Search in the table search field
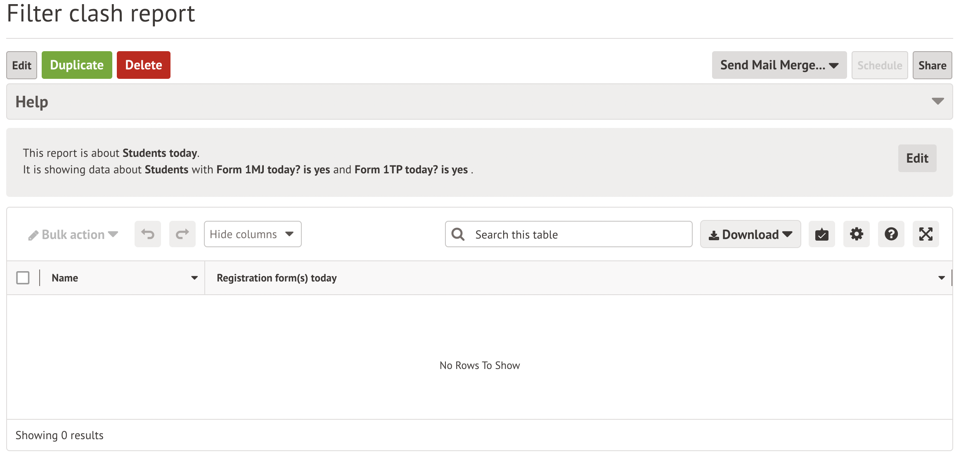Viewport: 961px width, 454px height. [x=569, y=234]
